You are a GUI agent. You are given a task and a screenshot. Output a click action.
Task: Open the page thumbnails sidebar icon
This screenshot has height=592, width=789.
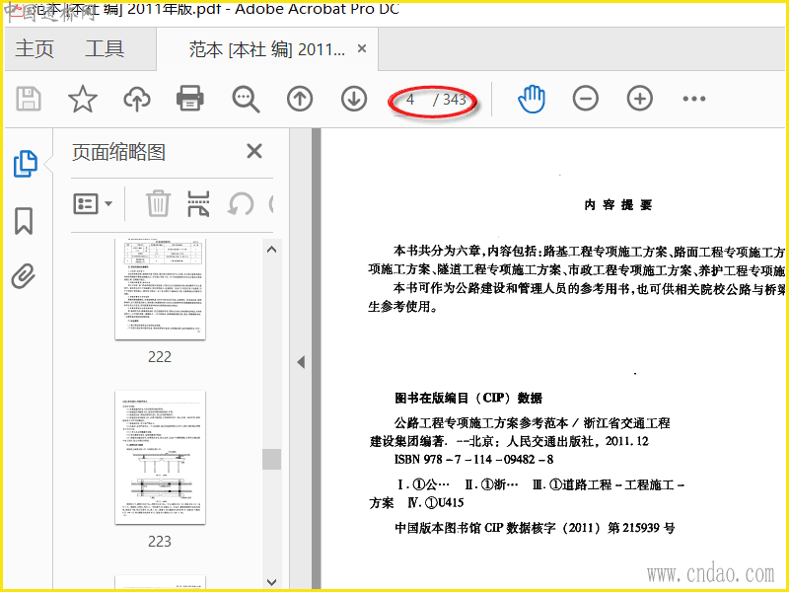tap(26, 164)
